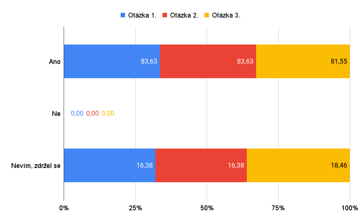Pick the blue Nevím, zdržel se bar segment

pyautogui.click(x=109, y=165)
